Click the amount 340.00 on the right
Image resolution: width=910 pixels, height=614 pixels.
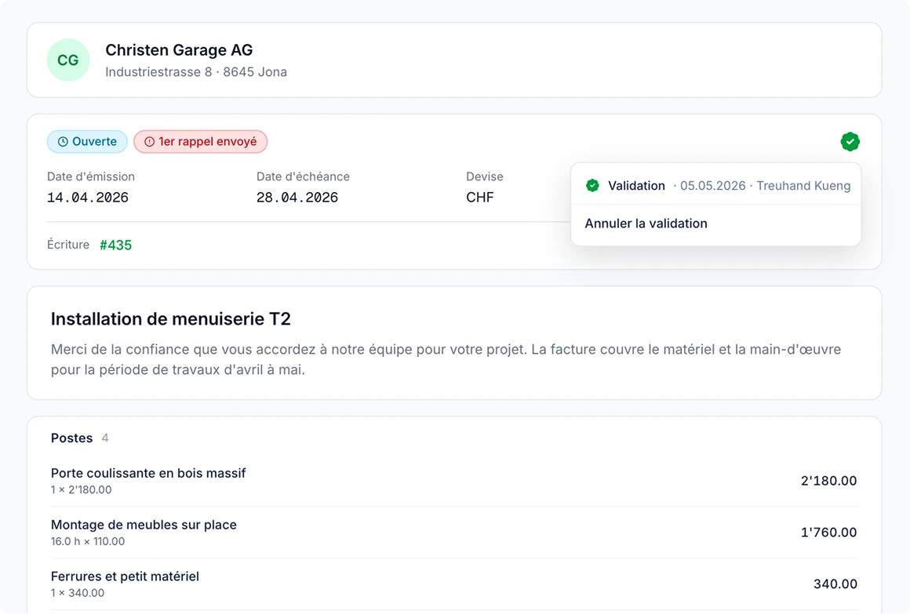835,584
